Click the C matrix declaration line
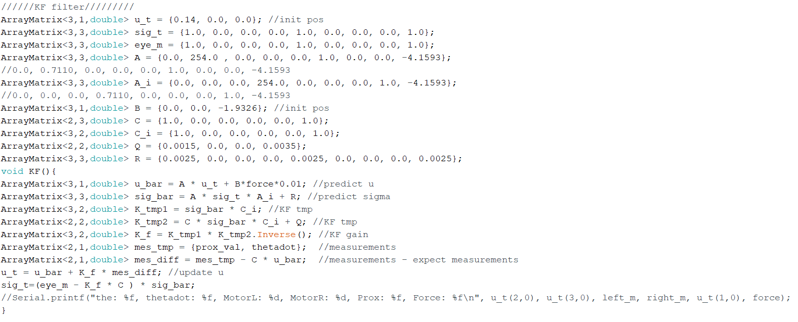The height and width of the screenshot is (322, 798). [x=164, y=121]
